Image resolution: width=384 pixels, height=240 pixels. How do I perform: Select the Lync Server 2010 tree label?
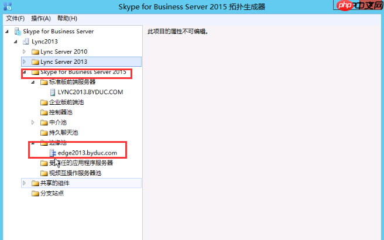(x=64, y=52)
